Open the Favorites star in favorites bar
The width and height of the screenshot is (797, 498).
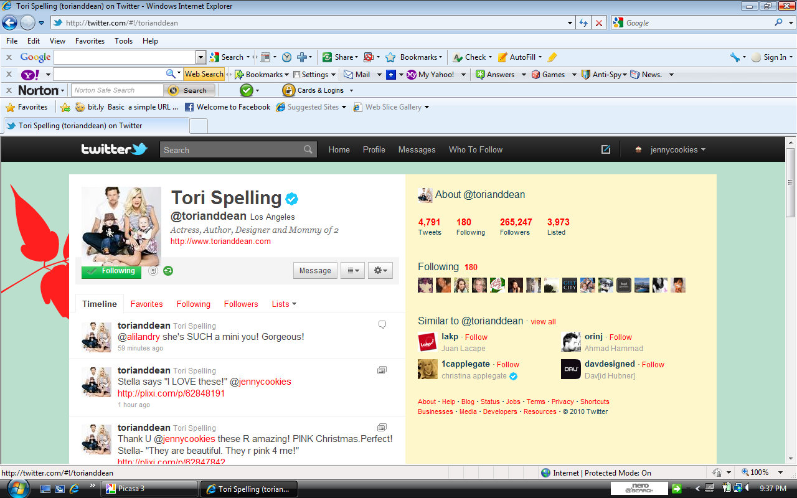(27, 107)
